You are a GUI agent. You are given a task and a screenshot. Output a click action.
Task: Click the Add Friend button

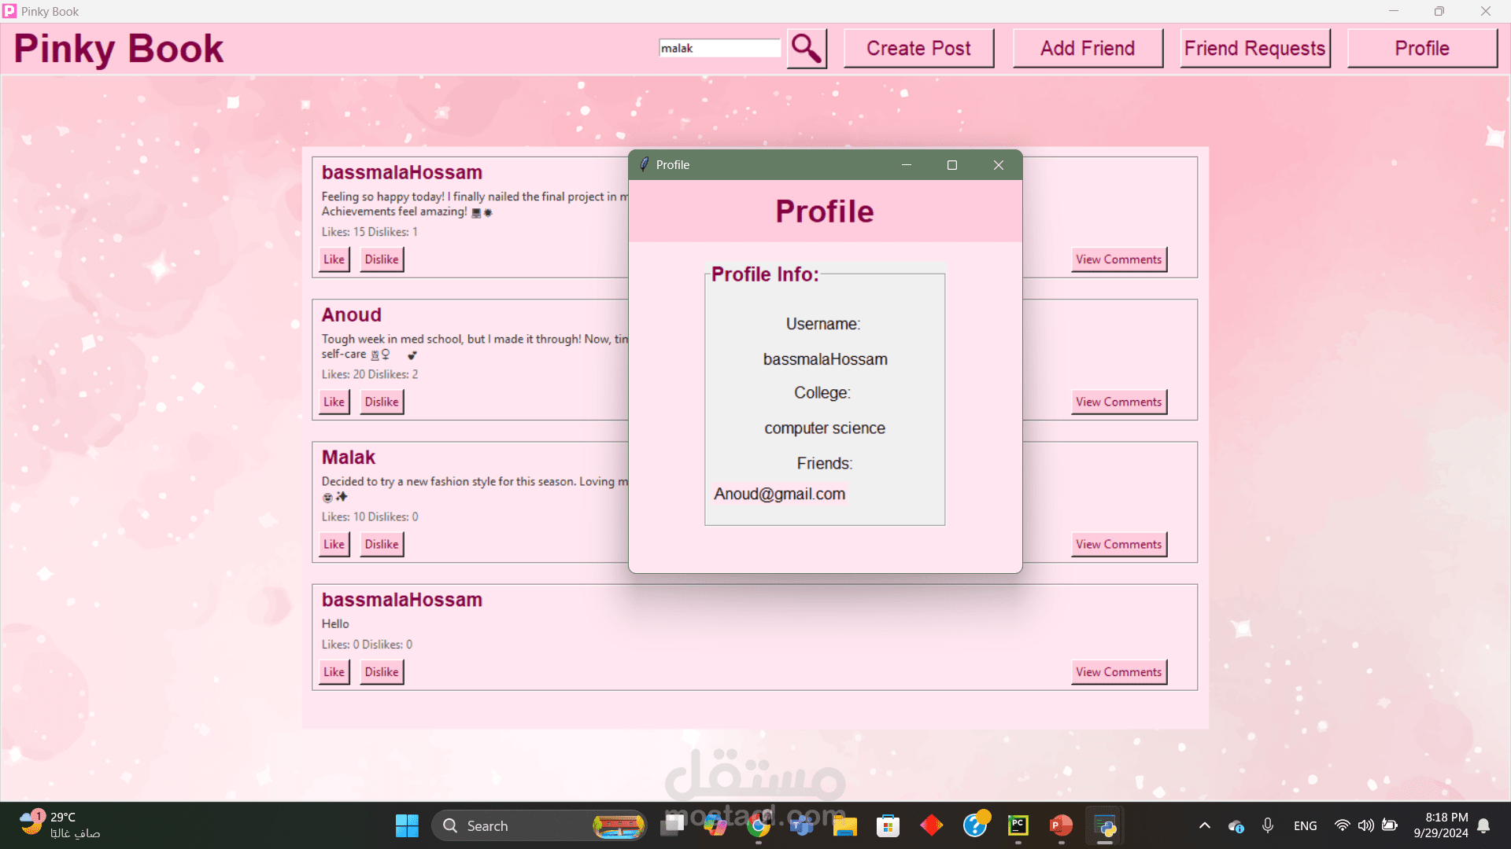pos(1088,49)
